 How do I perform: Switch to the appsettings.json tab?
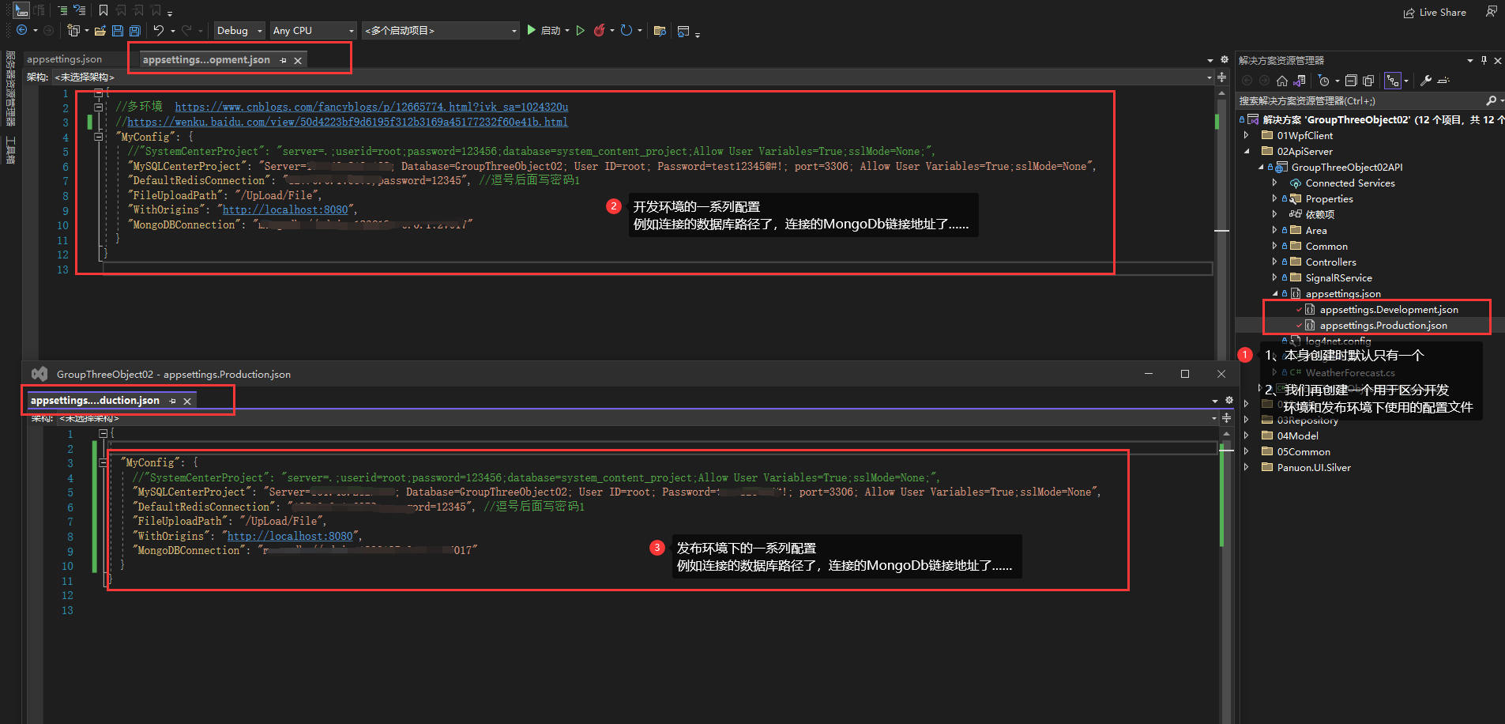(63, 58)
